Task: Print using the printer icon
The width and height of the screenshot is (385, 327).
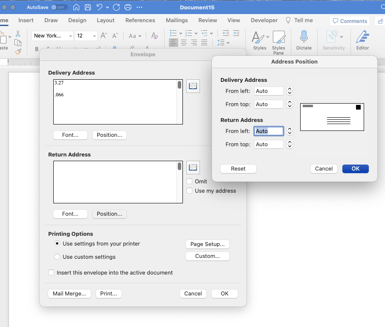Action: tap(128, 7)
